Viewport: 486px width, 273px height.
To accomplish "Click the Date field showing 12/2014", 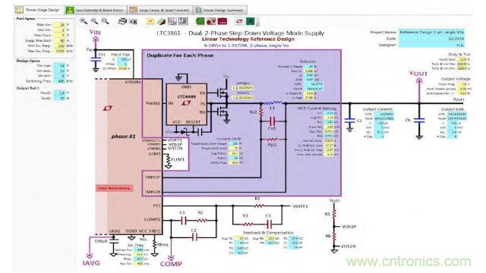I will (431, 39).
